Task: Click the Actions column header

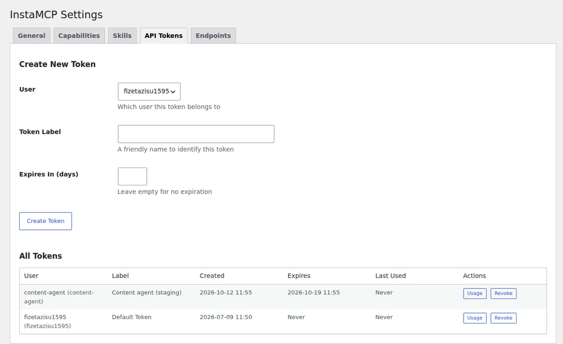Action: (474, 276)
